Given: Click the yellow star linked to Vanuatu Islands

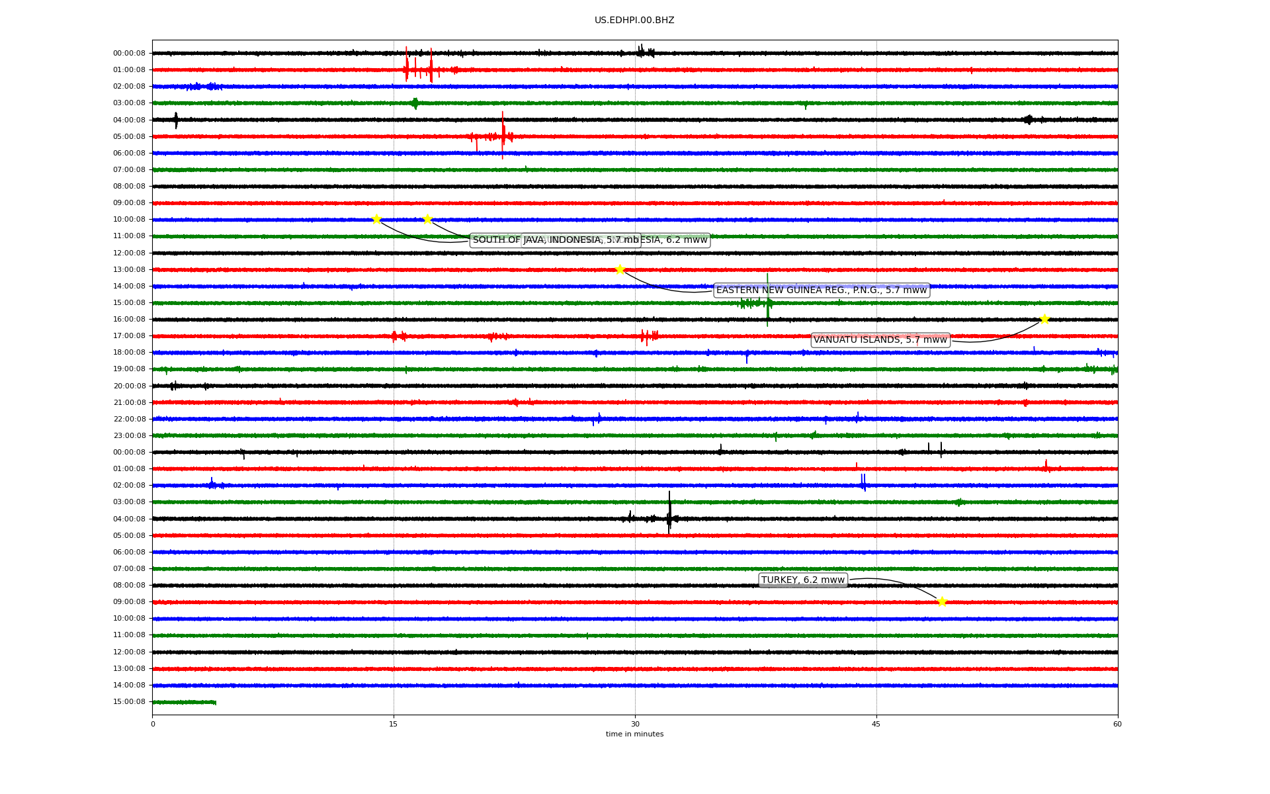Looking at the screenshot, I should point(1044,319).
